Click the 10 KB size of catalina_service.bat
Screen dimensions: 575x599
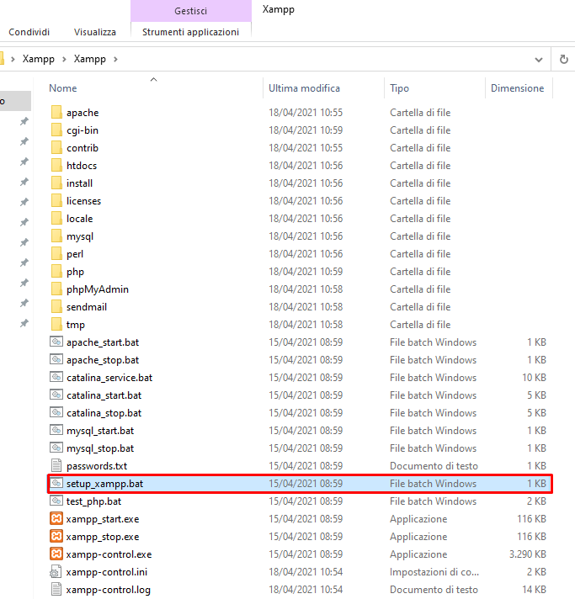point(534,378)
